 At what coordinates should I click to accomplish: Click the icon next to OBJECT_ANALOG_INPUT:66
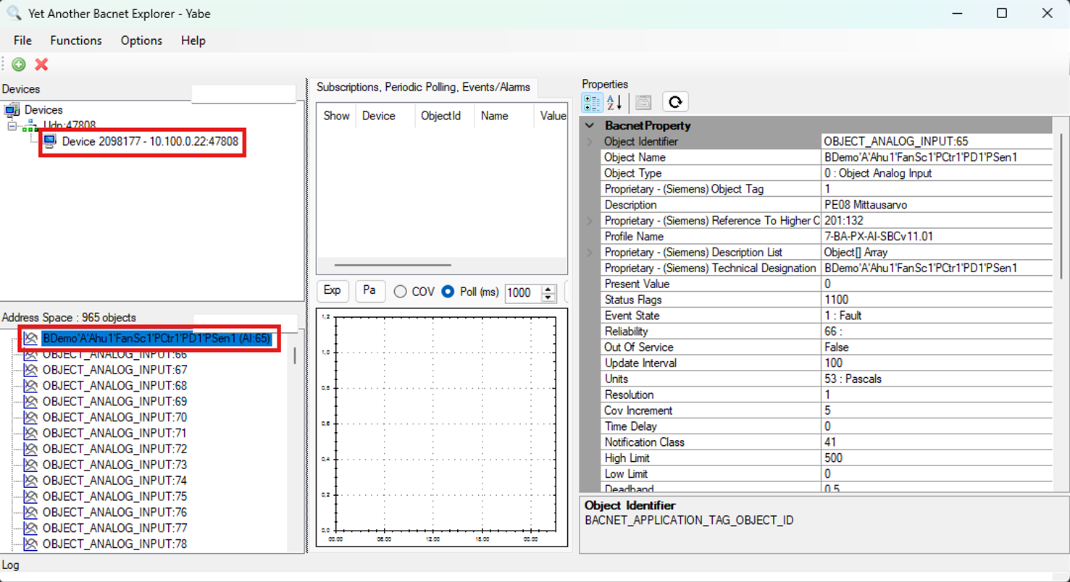tap(30, 355)
